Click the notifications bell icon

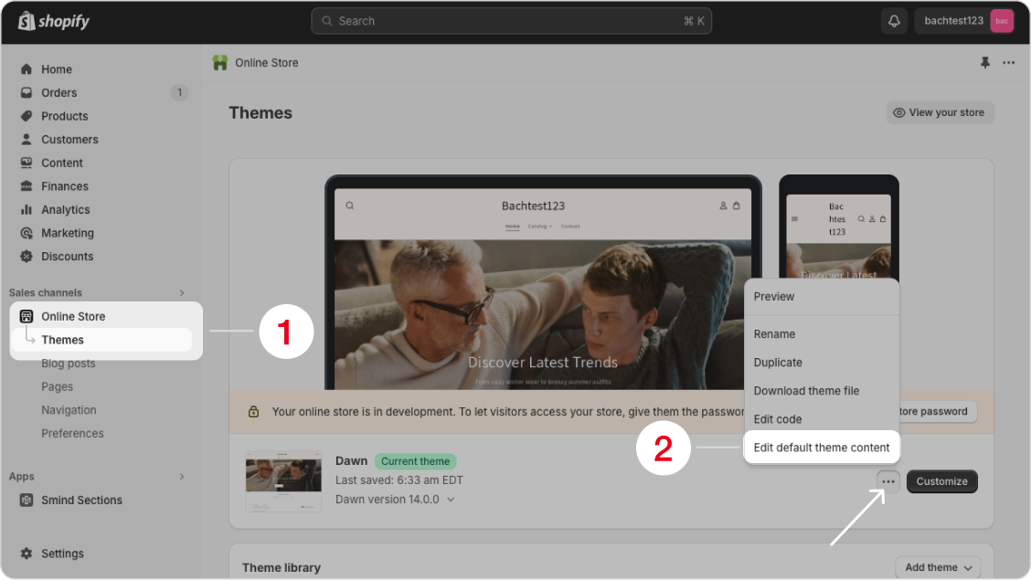895,21
